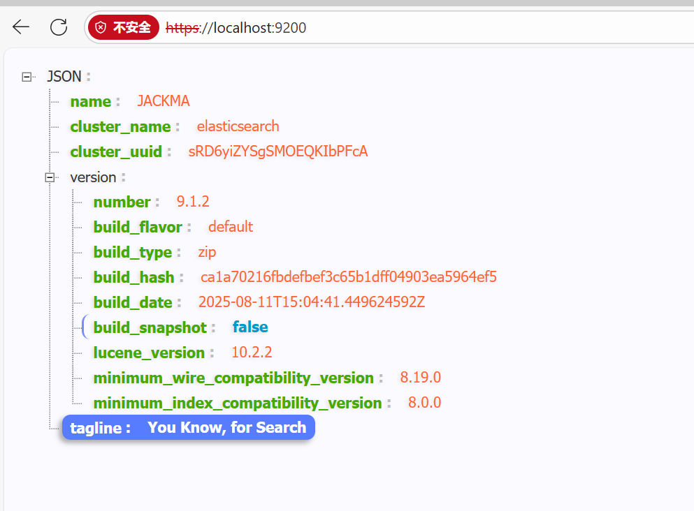Screen dimensions: 694x511
Task: Select the build_date key
Action: point(133,303)
